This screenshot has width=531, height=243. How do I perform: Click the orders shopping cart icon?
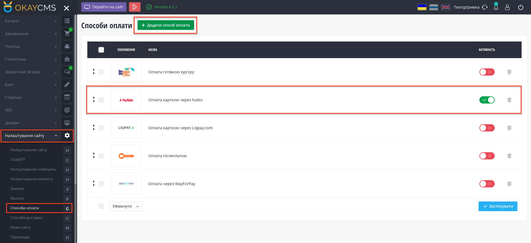tap(67, 34)
